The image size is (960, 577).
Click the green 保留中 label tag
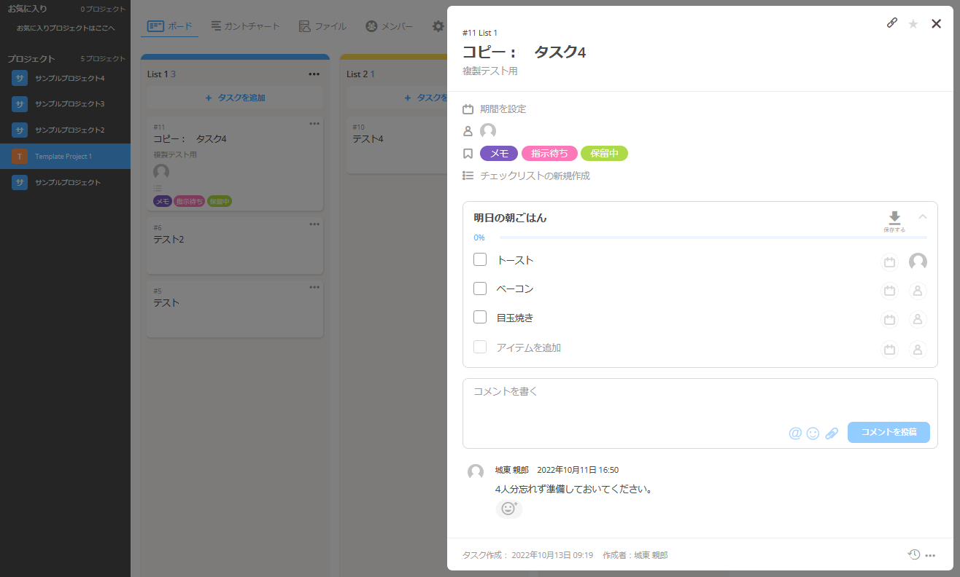[604, 153]
